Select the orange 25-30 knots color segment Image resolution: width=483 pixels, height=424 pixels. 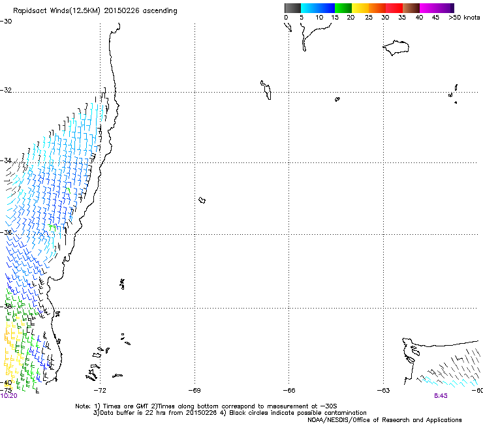377,8
